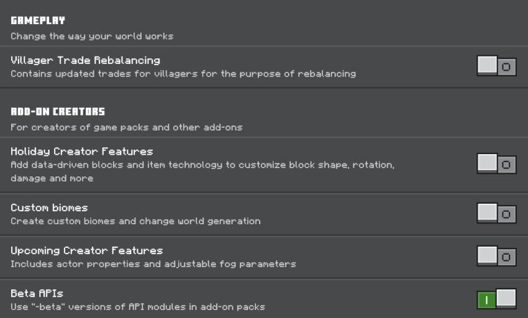The height and width of the screenshot is (318, 528).
Task: Click 'Add data-driven blocks' description line
Action: tap(203, 165)
